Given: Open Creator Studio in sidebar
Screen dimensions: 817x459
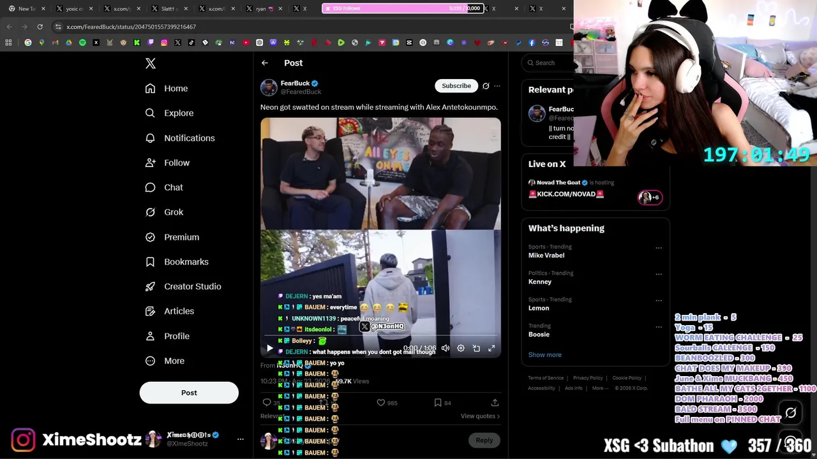Looking at the screenshot, I should [x=183, y=286].
